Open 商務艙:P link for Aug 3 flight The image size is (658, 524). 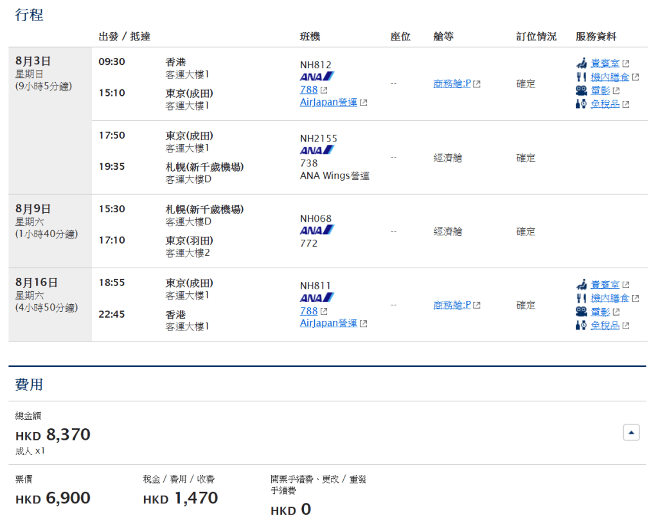pos(452,84)
